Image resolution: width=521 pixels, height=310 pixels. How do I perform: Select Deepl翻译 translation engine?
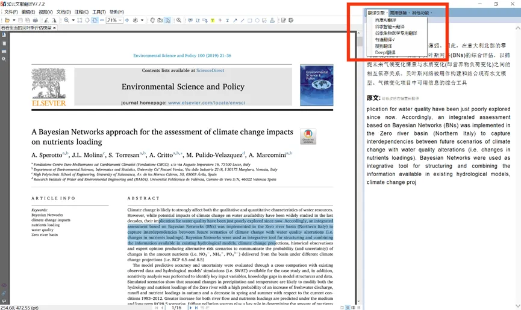tap(385, 52)
